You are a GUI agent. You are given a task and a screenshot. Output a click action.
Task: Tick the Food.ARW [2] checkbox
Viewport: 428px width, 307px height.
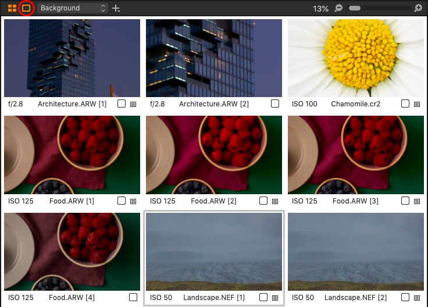pyautogui.click(x=263, y=201)
